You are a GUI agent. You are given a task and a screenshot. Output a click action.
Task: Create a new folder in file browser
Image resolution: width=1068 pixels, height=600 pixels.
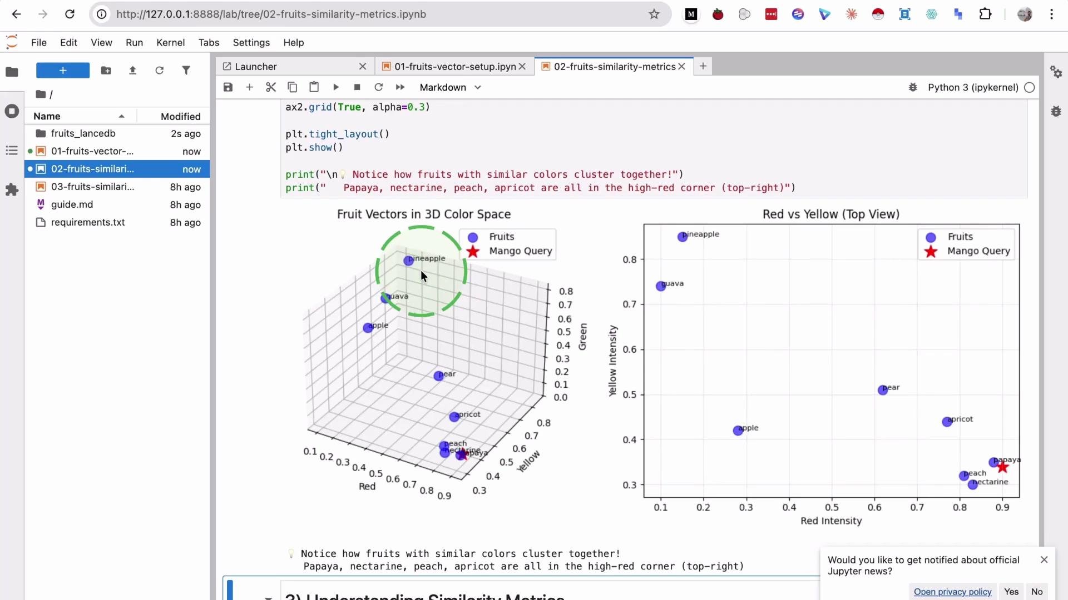click(x=106, y=71)
